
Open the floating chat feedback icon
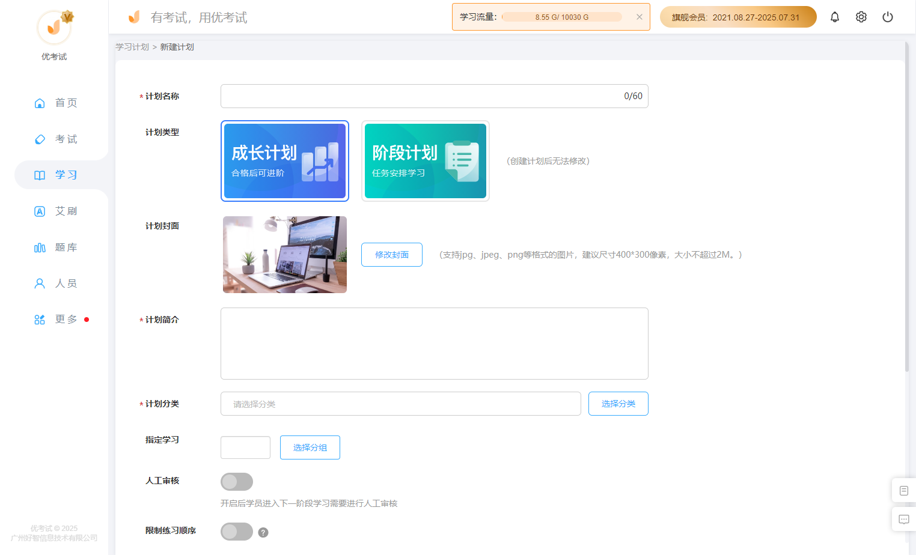(x=904, y=520)
